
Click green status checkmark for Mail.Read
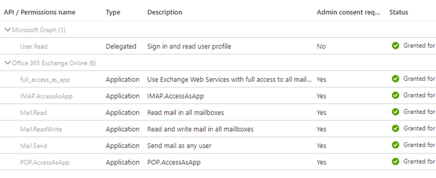pos(395,112)
